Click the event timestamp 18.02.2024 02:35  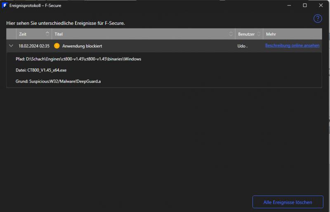[x=34, y=46]
